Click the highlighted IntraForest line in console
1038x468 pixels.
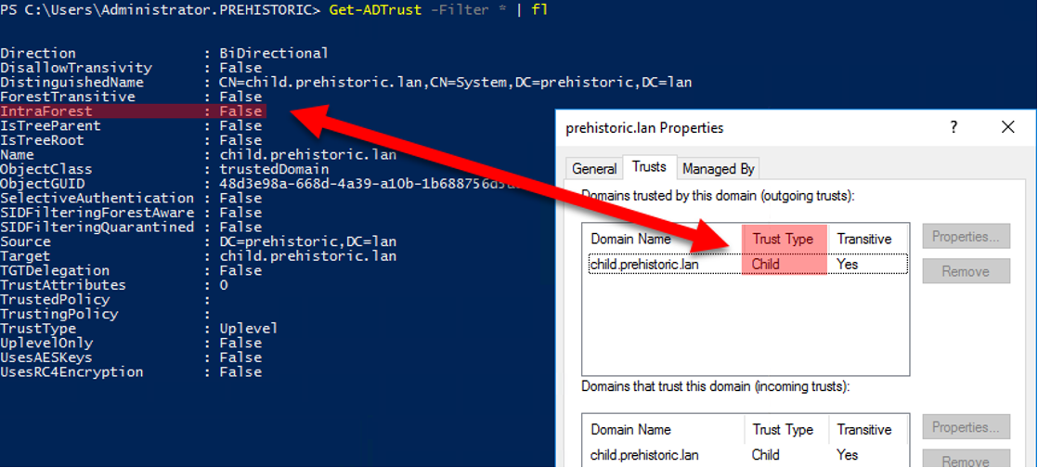point(133,111)
